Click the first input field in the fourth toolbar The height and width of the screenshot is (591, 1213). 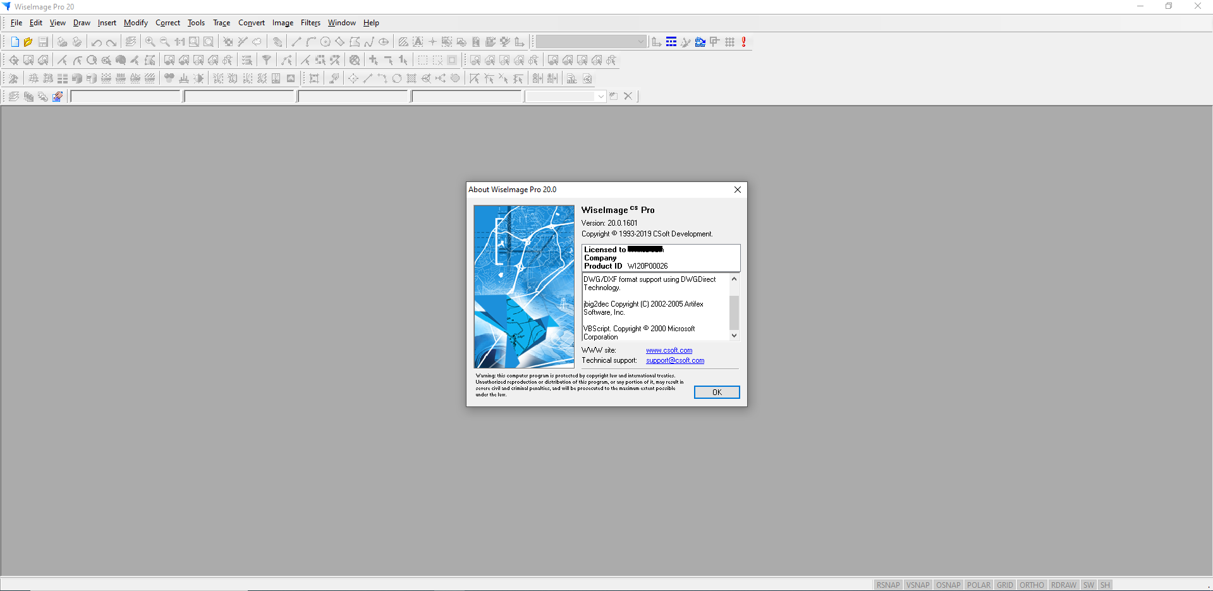(125, 96)
